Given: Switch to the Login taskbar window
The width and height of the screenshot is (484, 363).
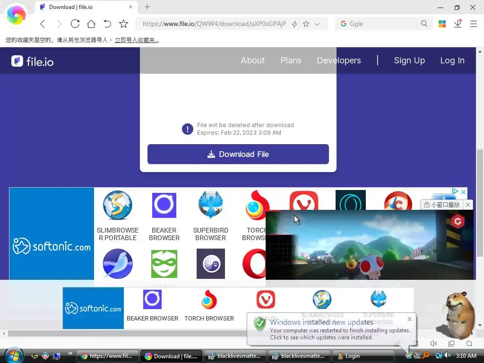Looking at the screenshot, I should pos(363,356).
